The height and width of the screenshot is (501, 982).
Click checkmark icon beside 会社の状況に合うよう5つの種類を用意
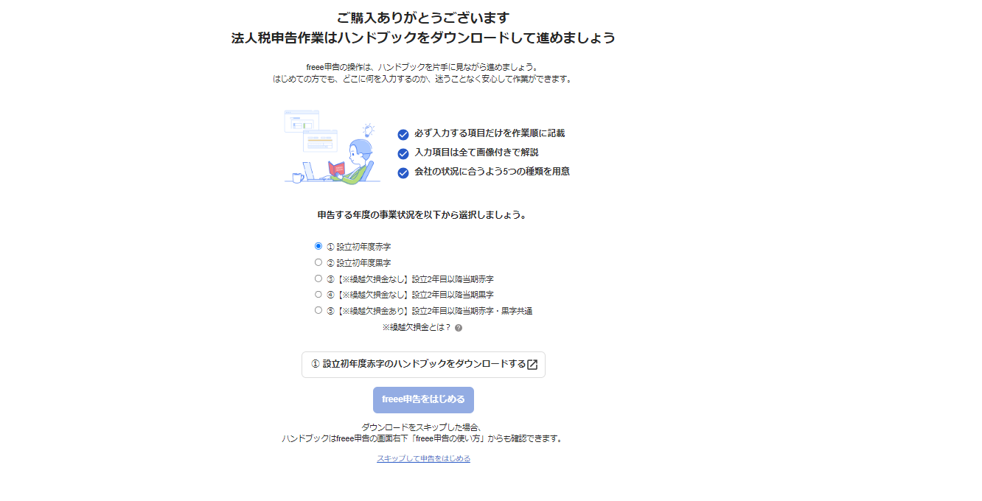click(403, 172)
